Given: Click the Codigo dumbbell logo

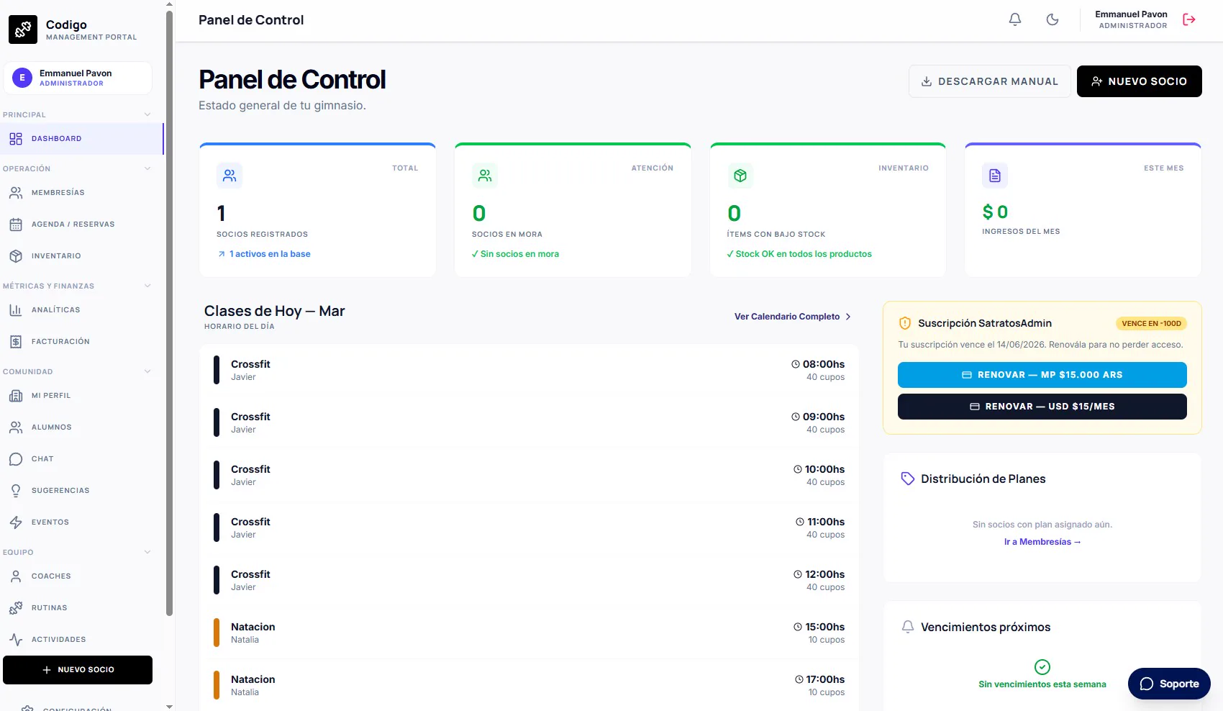Looking at the screenshot, I should coord(23,30).
